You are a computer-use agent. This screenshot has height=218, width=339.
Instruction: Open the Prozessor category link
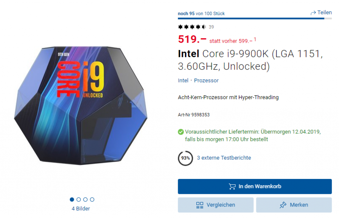[x=206, y=80]
